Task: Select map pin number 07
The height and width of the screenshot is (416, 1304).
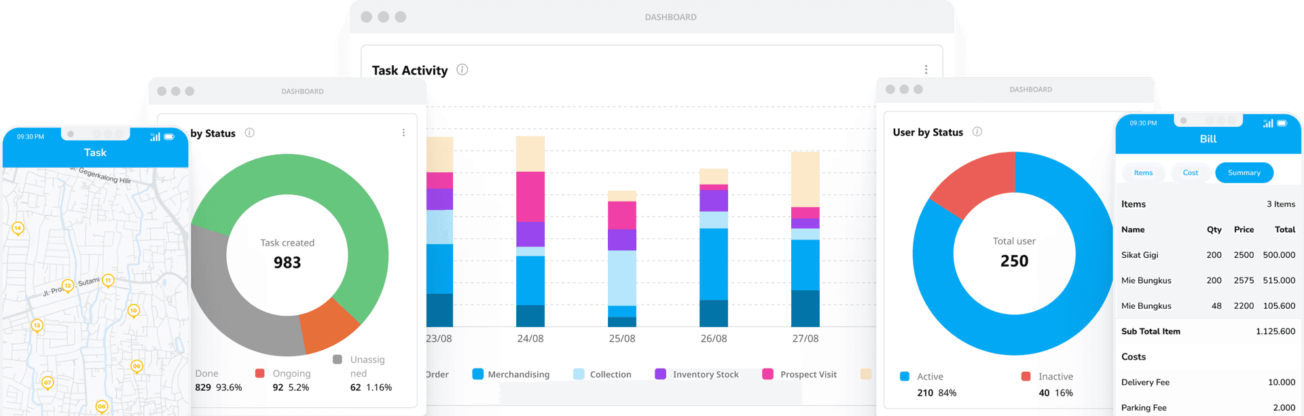Action: point(48,383)
